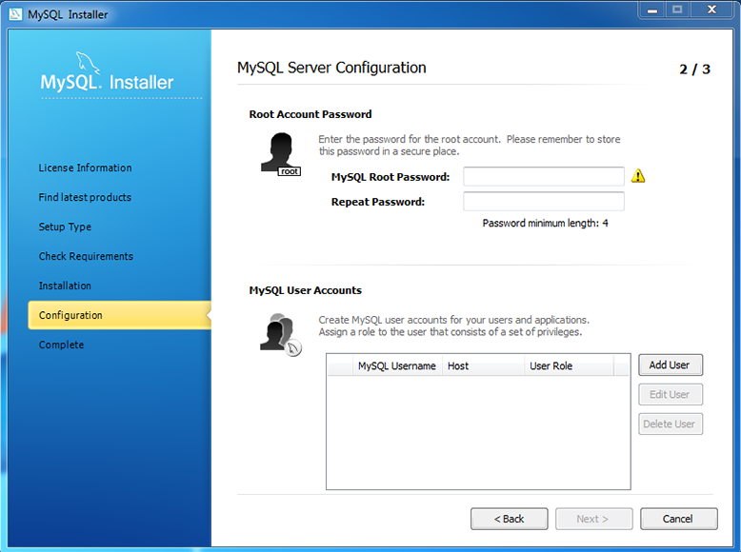Sort by Host column header
This screenshot has height=552, width=741.
[483, 366]
